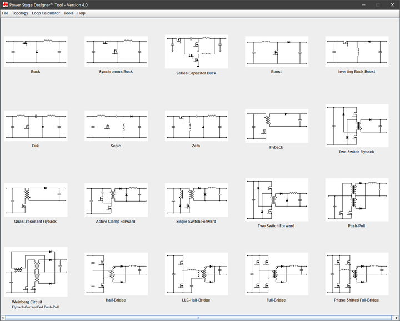Open the Help menu
Image resolution: width=400 pixels, height=321 pixels.
pos(81,13)
